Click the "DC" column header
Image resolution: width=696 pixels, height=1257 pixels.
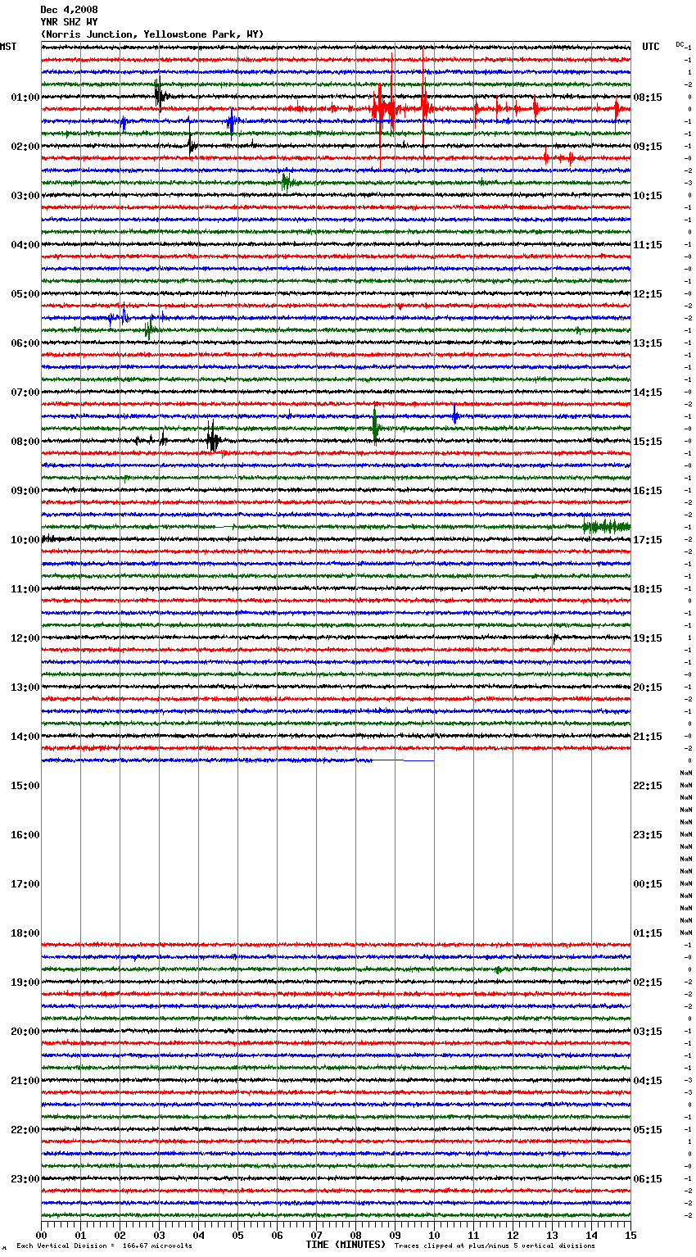tap(680, 44)
